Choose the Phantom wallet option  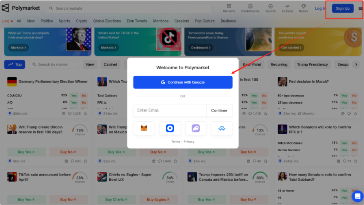(195, 128)
